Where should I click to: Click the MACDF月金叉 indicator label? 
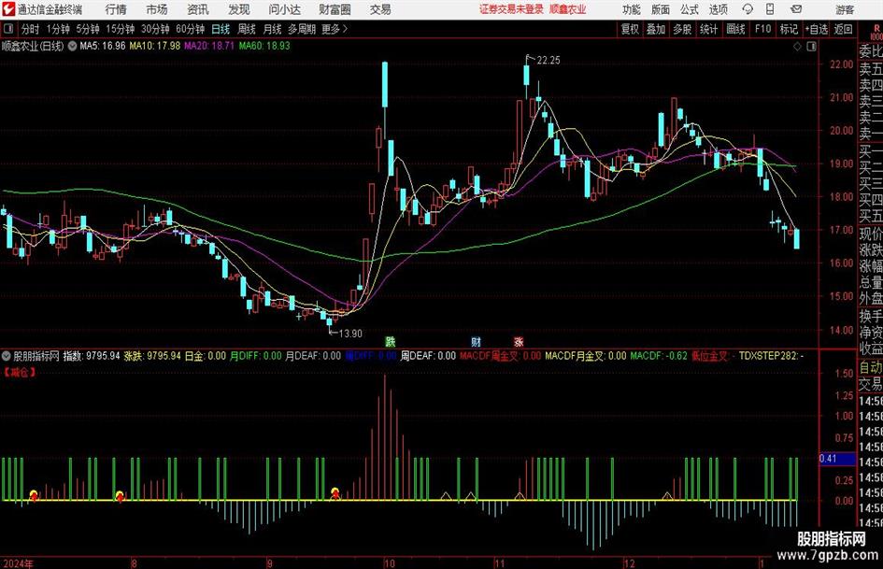(585, 356)
